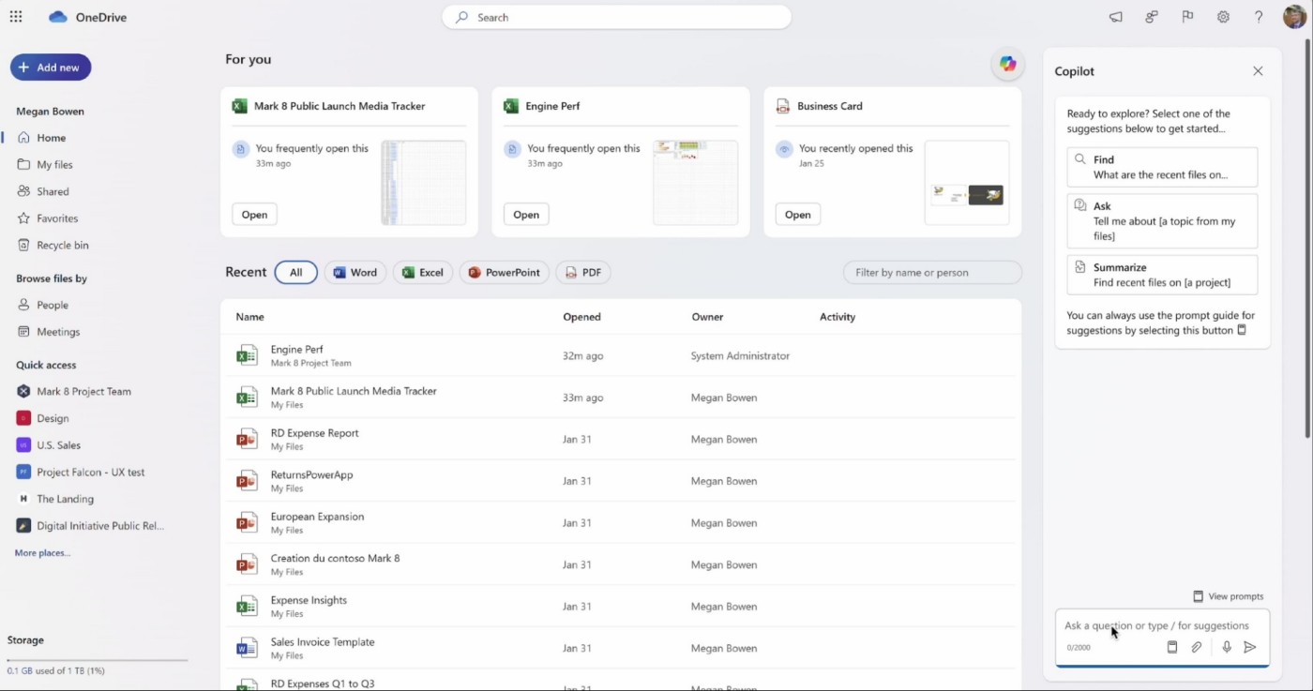
Task: Sort by Name column header
Action: click(249, 317)
